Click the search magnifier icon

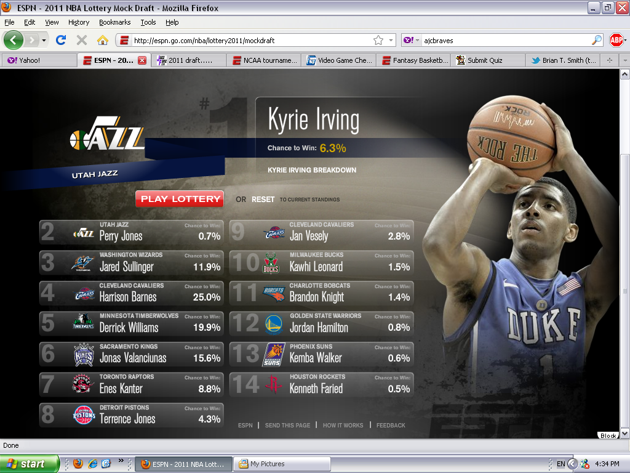click(x=597, y=40)
